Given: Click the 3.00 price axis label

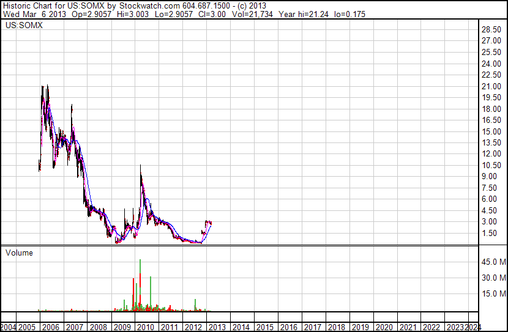Looking at the screenshot, I should [x=489, y=222].
